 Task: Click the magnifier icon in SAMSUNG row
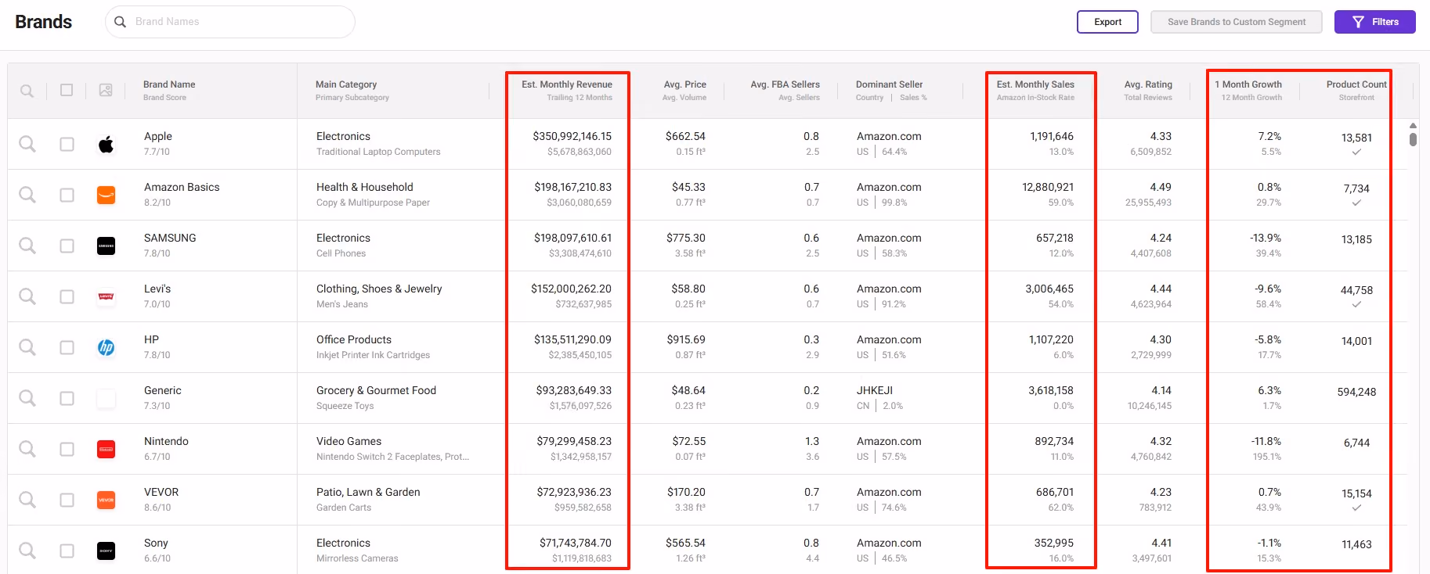27,246
